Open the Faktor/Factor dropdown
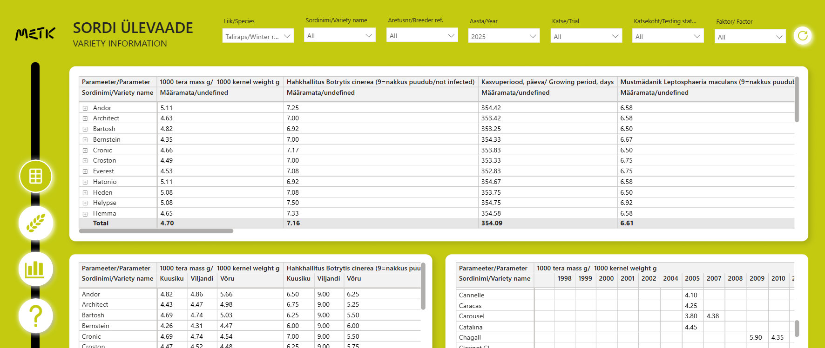 click(750, 37)
